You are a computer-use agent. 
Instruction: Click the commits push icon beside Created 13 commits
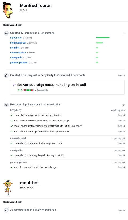[x=6, y=33]
